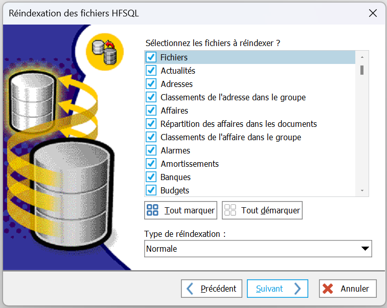Select the Fichiers list entry
387x308 pixels.
click(174, 57)
